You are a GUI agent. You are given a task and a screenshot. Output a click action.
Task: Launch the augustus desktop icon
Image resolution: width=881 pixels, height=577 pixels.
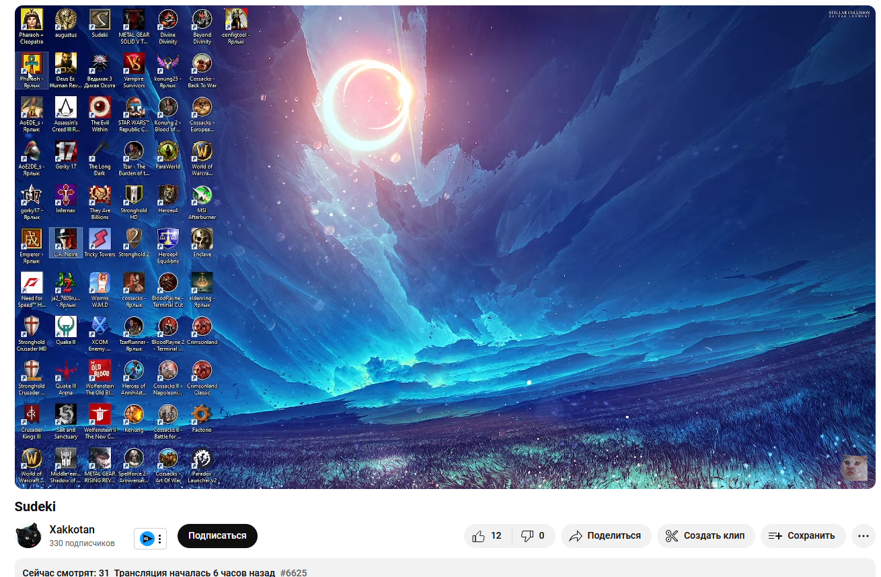tap(66, 23)
